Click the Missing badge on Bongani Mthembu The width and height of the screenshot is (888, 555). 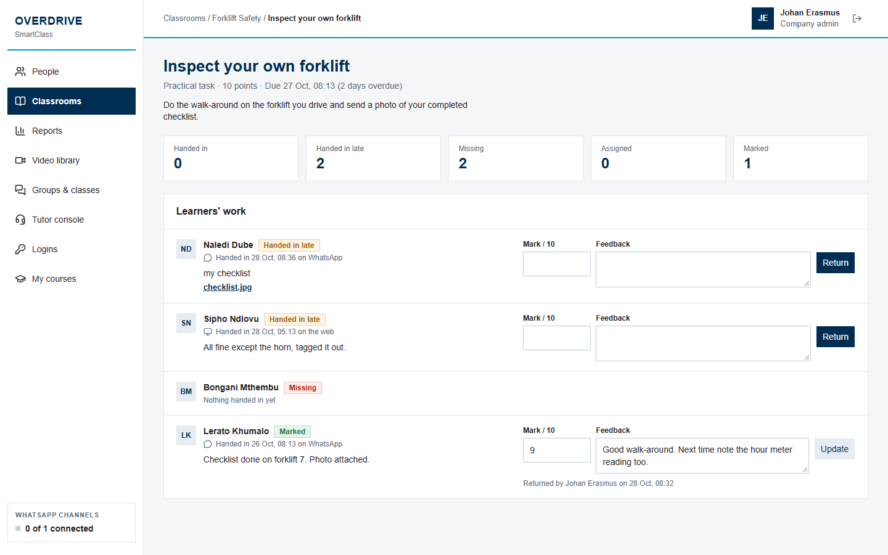[x=303, y=388]
